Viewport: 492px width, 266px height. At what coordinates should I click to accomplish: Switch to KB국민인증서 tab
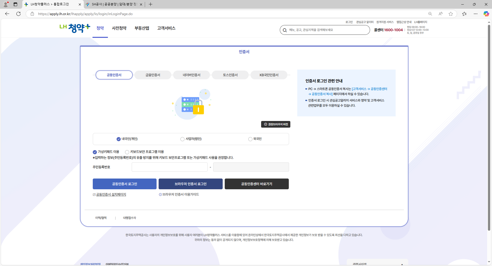coord(269,75)
